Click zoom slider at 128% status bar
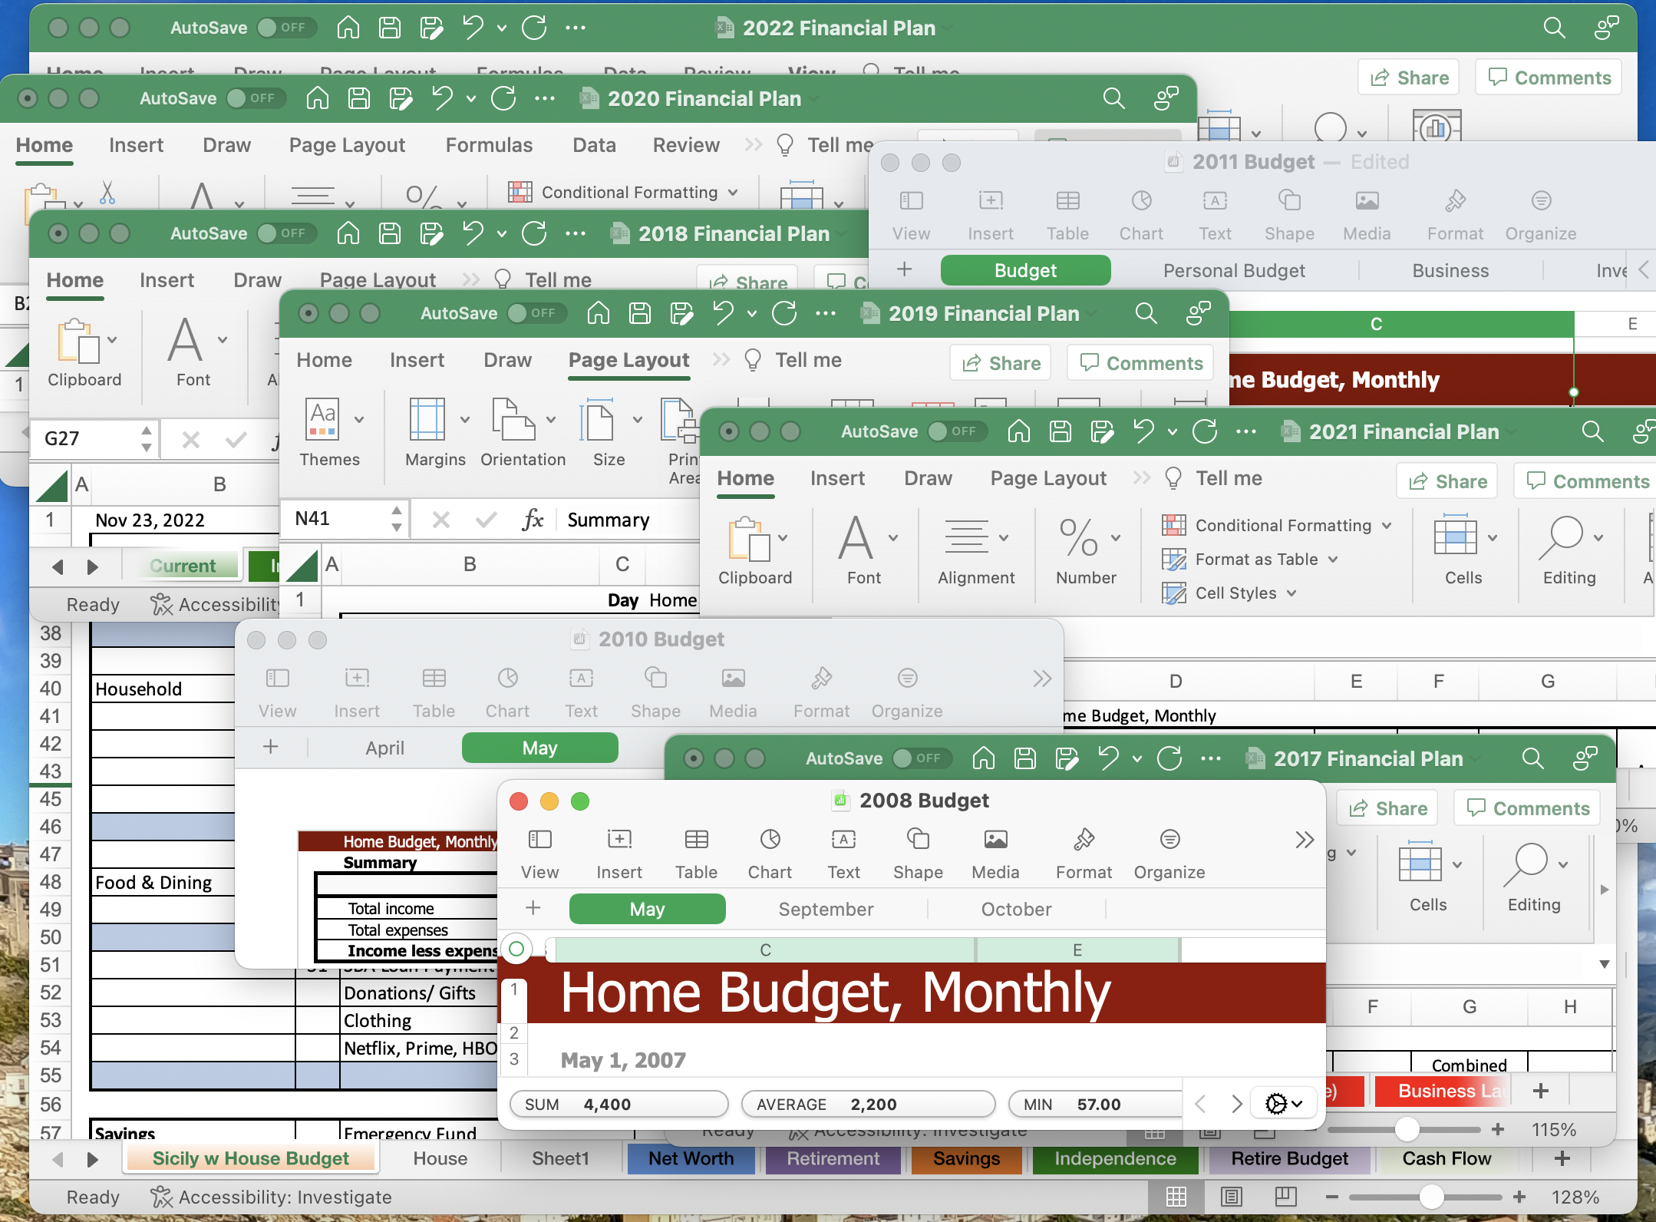 click(x=1431, y=1197)
